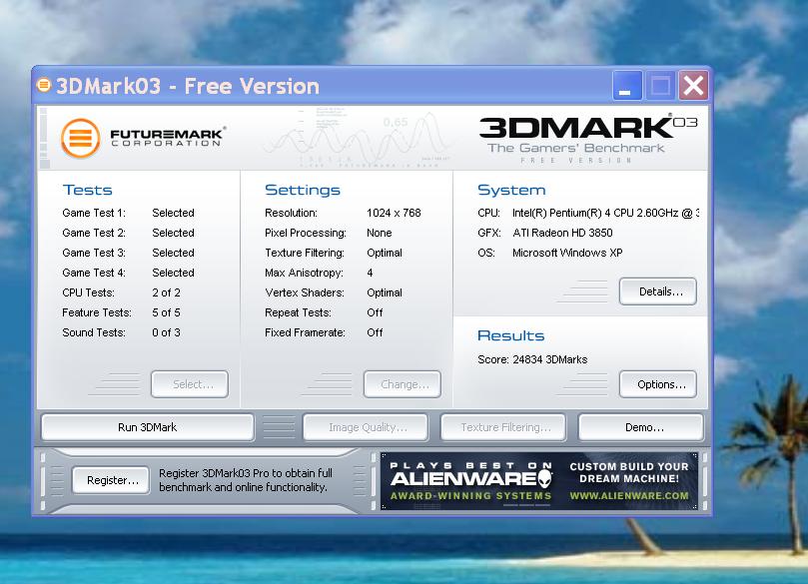Minimize the 3DMark03 window
Image resolution: width=808 pixels, height=584 pixels.
tap(627, 86)
